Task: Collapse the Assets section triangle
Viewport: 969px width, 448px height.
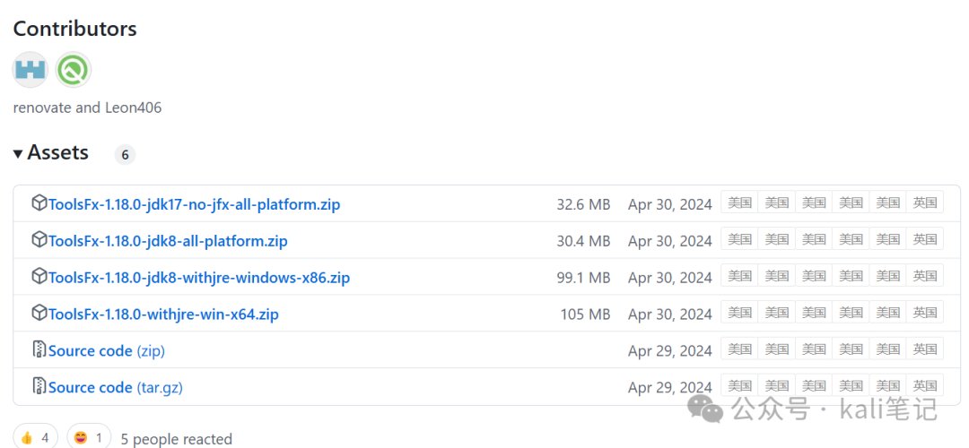Action: click(x=18, y=153)
